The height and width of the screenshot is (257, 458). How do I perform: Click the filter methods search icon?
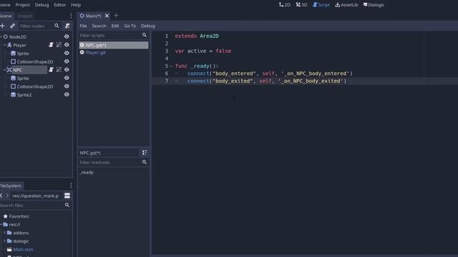(x=145, y=162)
